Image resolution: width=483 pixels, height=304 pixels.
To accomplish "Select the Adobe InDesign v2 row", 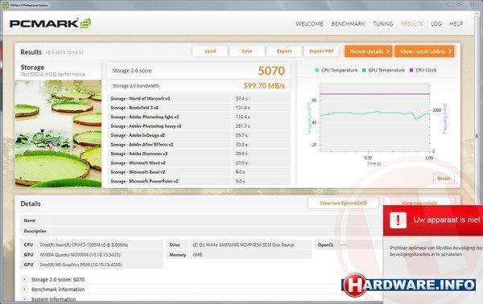I will point(199,135).
